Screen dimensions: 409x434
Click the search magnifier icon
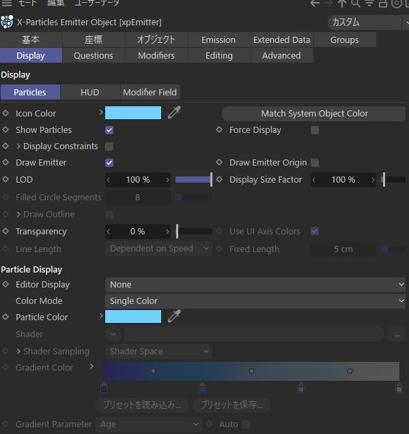(356, 3)
